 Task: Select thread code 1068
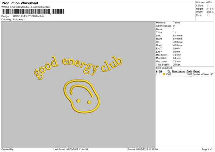(190, 74)
